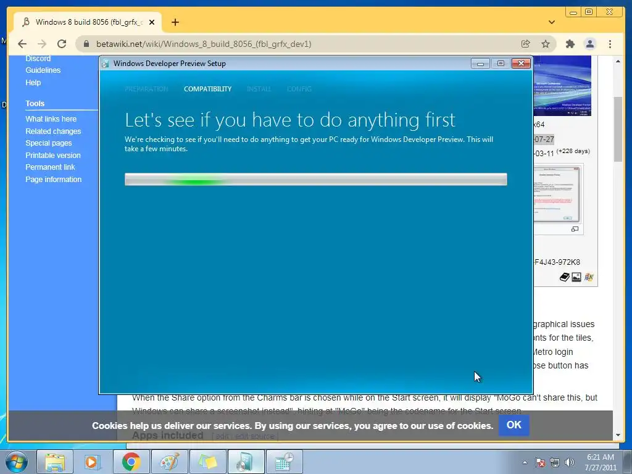
Task: Select the PREPARATION step in Setup
Action: point(146,89)
